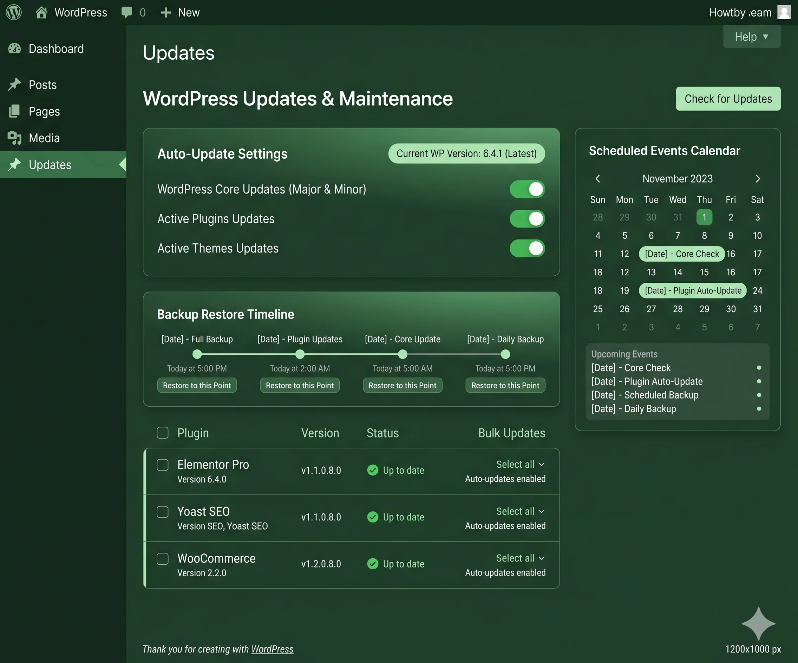Click the Media icon in sidebar

point(14,138)
